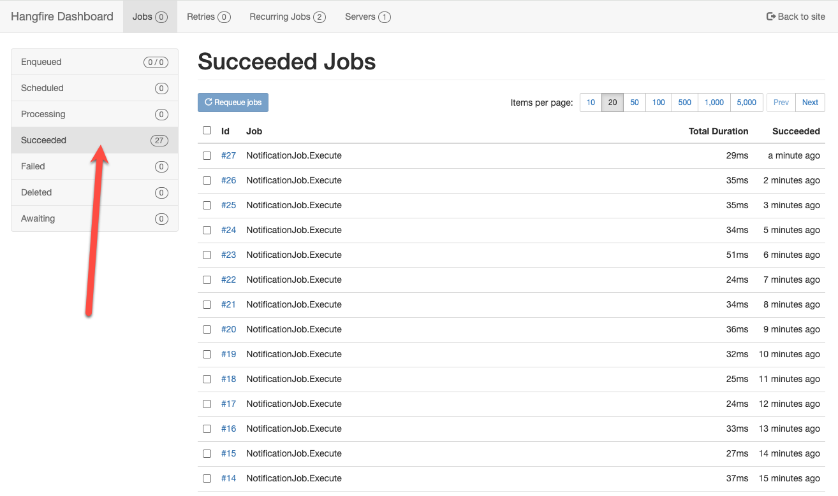Select the checkbox for job #23
Viewport: 838px width, 496px height.
tap(207, 255)
